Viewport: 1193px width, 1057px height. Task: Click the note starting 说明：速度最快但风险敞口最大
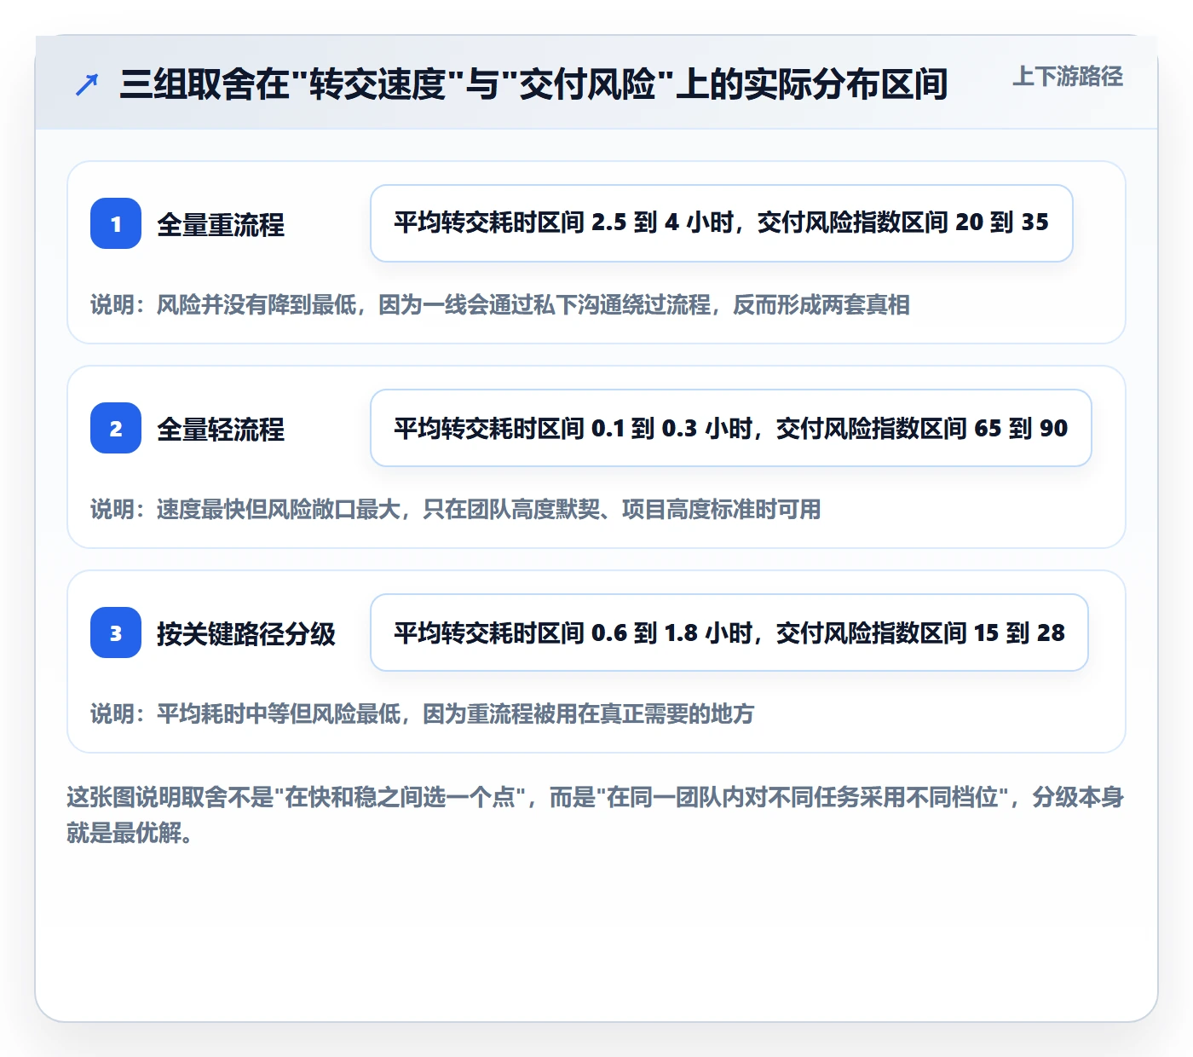coord(456,509)
